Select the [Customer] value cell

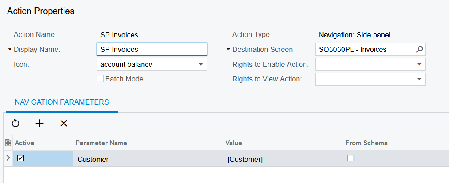[283, 159]
